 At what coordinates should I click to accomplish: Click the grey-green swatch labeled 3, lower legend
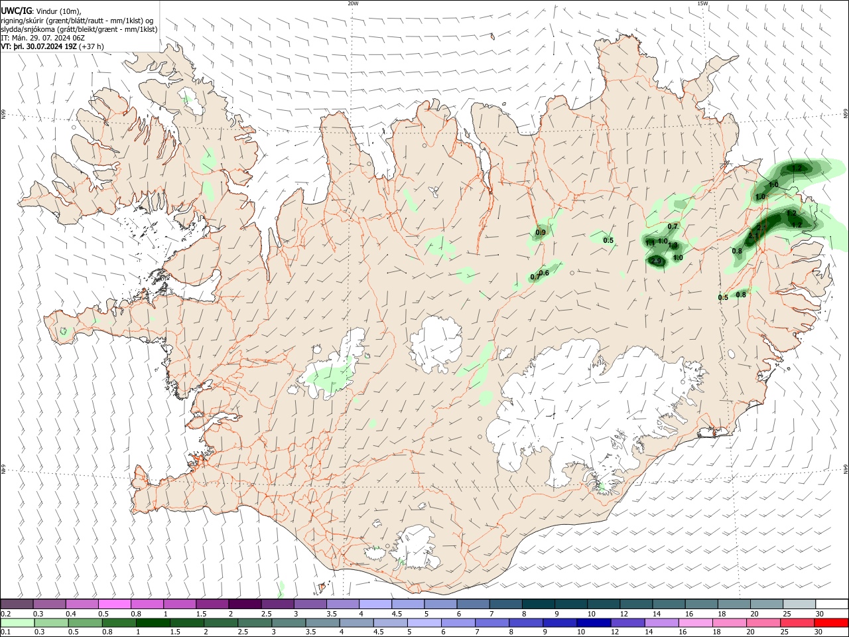(288, 623)
